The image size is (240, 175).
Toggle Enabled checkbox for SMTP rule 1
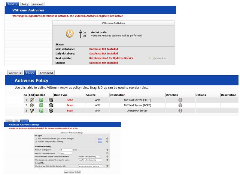click(41, 100)
